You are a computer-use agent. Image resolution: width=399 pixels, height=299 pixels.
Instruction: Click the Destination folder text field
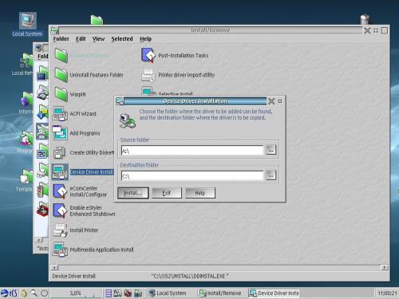click(x=192, y=175)
